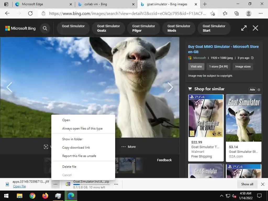Click the Microsoft Bing logo
The height and width of the screenshot is (201, 268).
20,28
